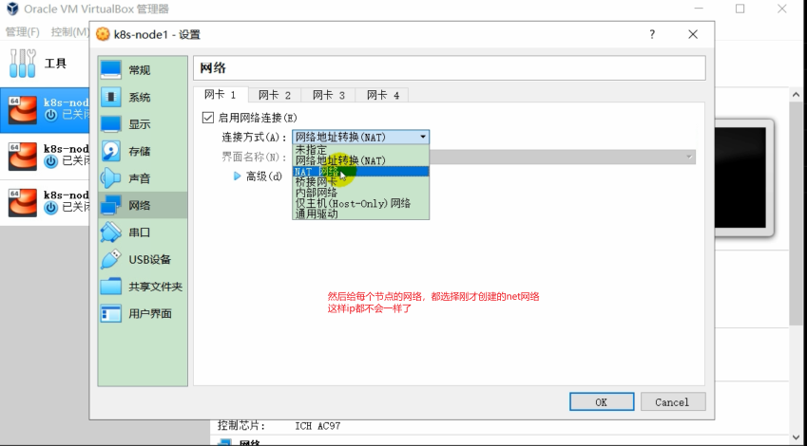Click the Cancel button
Viewport: 807px width, 446px height.
point(672,401)
